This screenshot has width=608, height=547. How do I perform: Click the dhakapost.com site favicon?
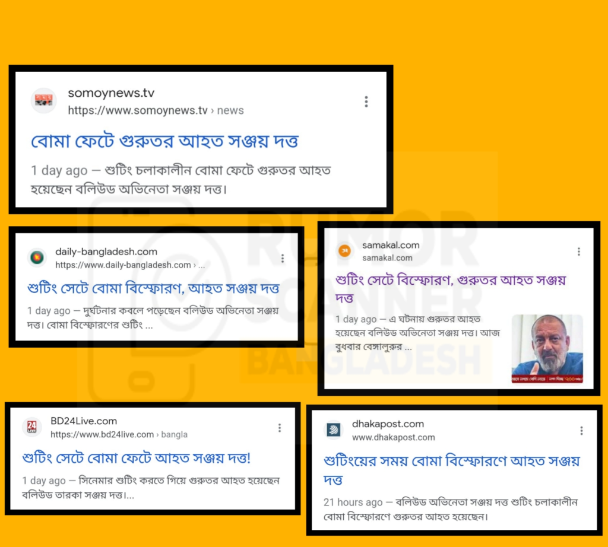pos(334,430)
